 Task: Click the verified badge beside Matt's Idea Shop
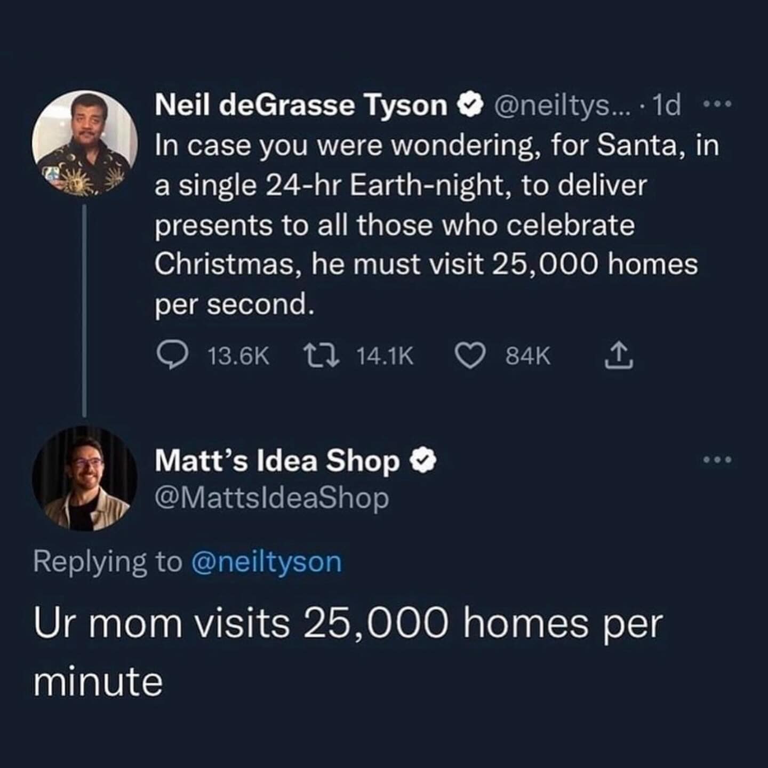(x=424, y=460)
